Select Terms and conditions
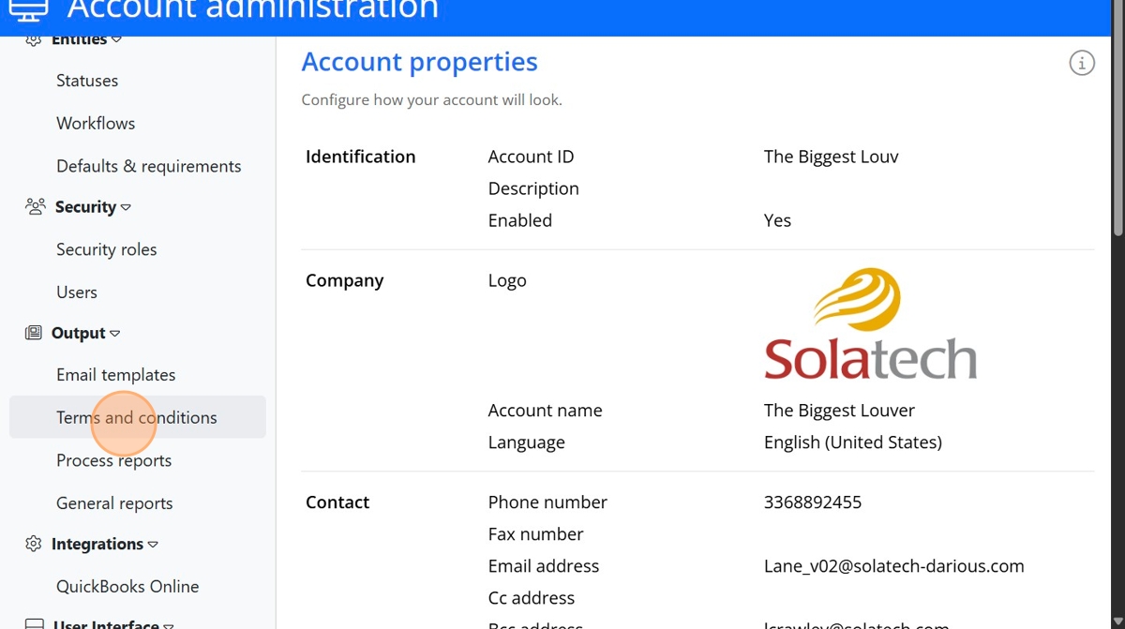1125x629 pixels. tap(137, 417)
